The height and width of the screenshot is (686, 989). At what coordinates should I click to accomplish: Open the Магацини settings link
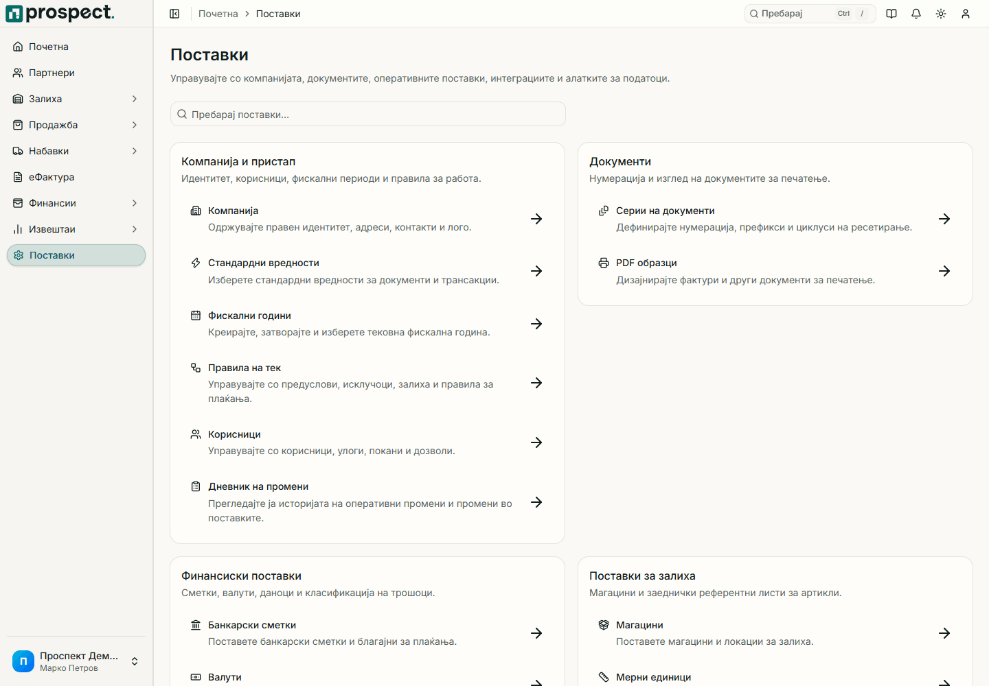click(775, 633)
